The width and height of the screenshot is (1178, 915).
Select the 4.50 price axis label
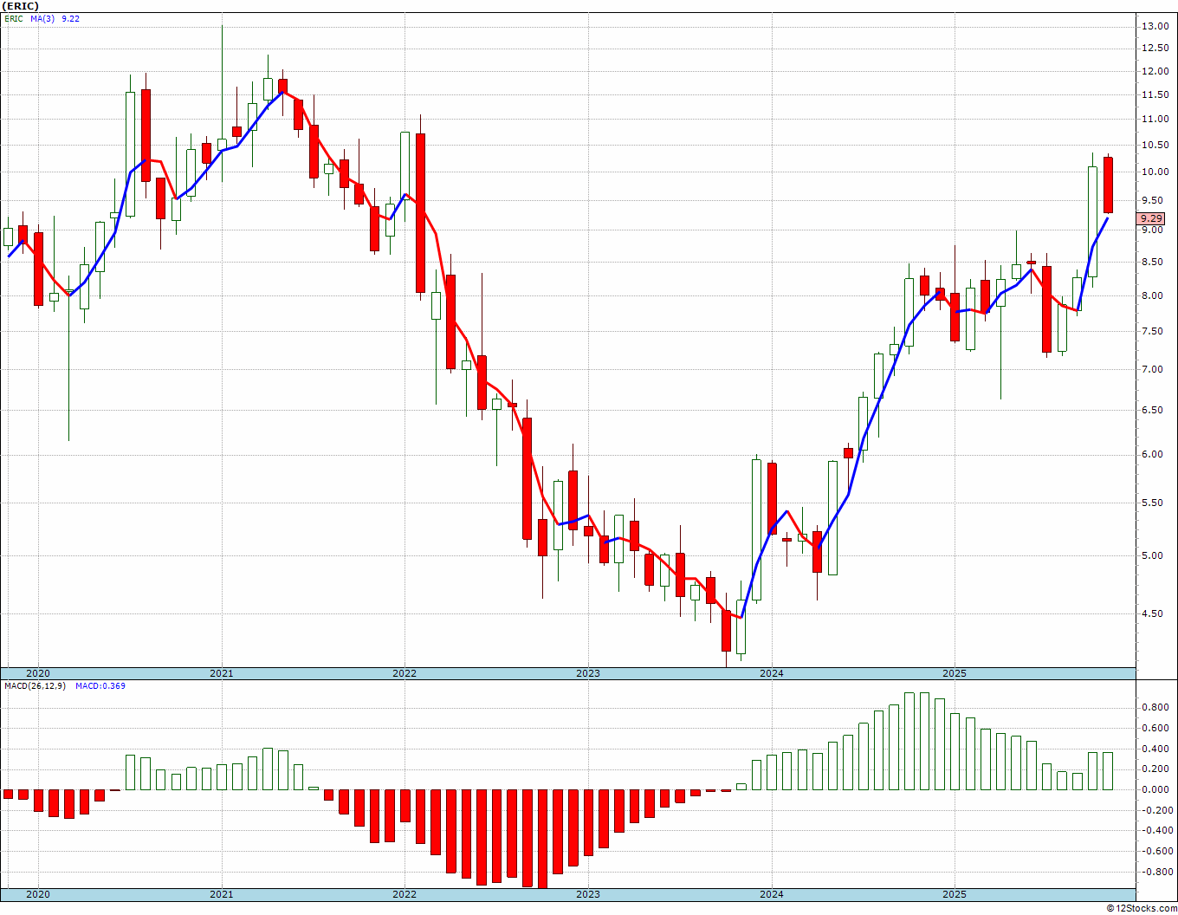click(1153, 613)
